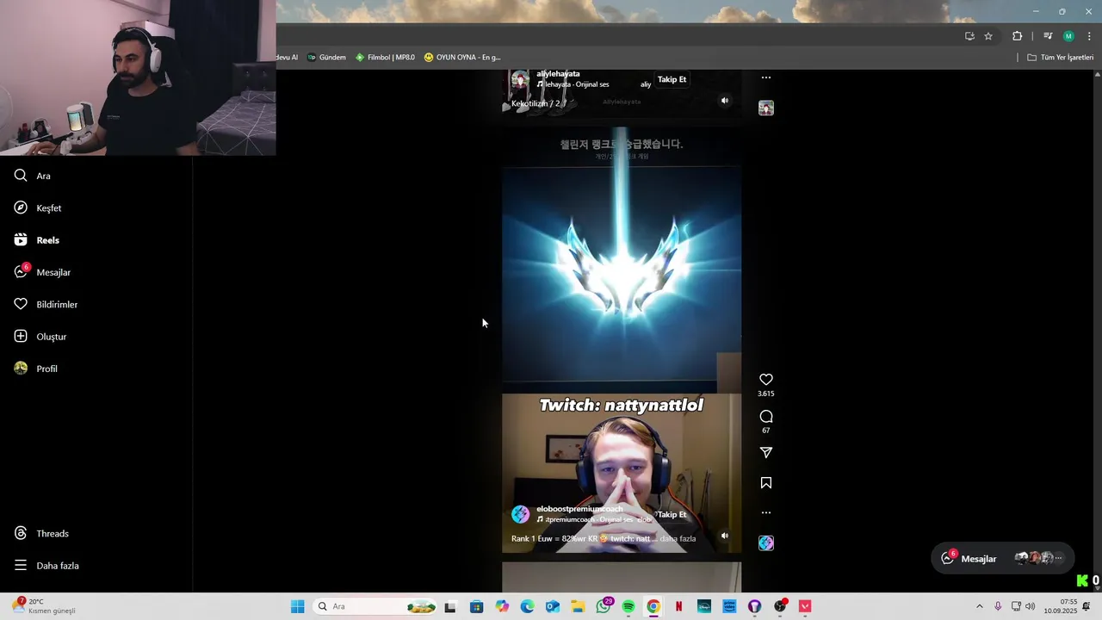This screenshot has width=1102, height=620.
Task: Open weather widget 20°C
Action: 46,606
